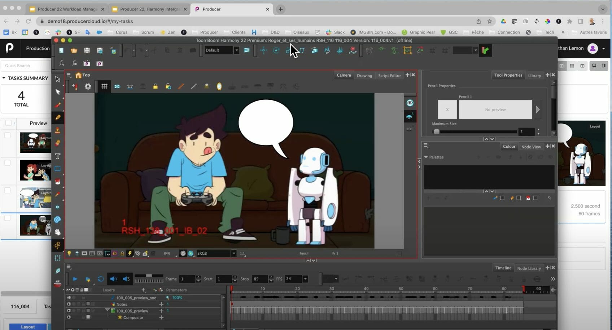Click the Top home icon in Camera view

pos(78,75)
